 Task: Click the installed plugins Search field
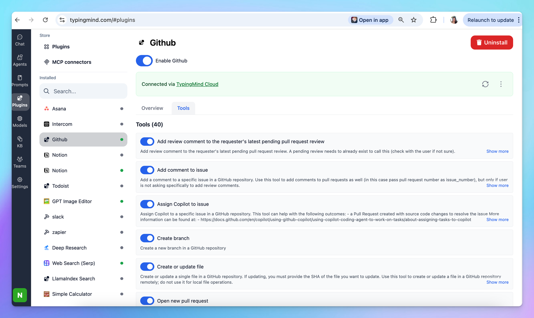(83, 91)
